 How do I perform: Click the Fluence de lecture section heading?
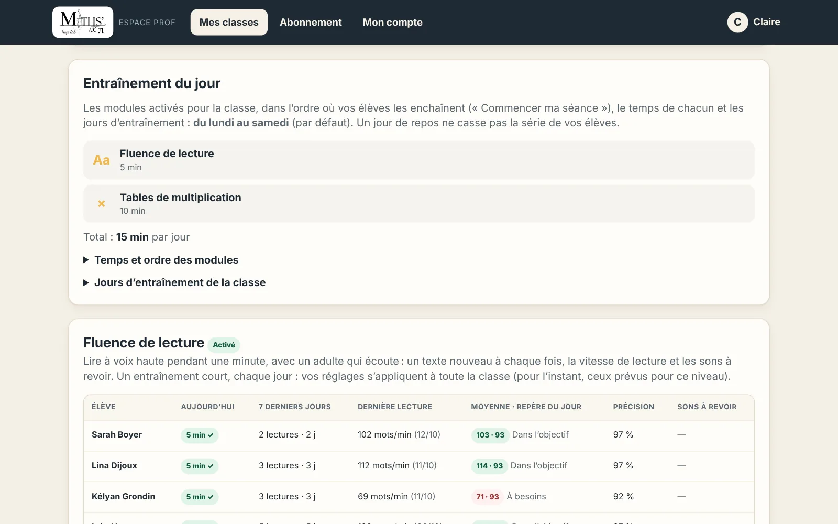coord(144,343)
